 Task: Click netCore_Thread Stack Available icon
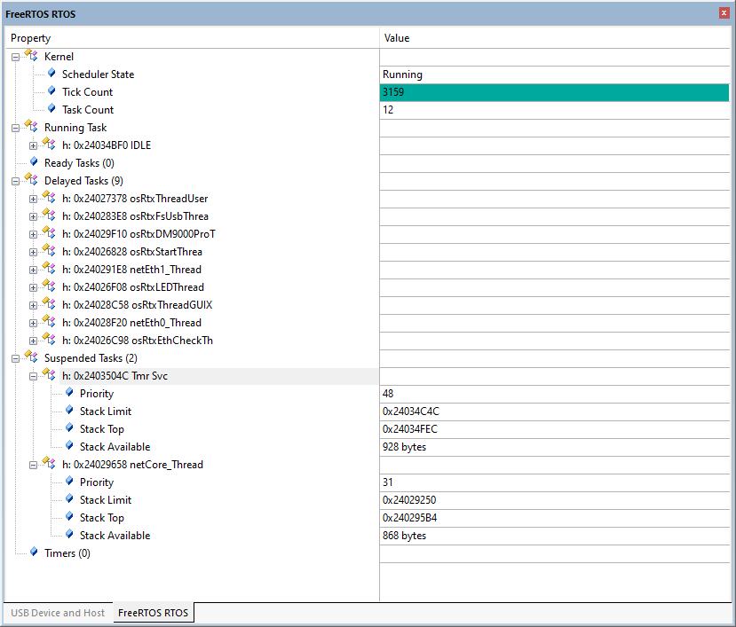tap(69, 534)
